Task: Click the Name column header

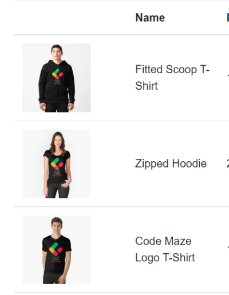Action: click(150, 18)
